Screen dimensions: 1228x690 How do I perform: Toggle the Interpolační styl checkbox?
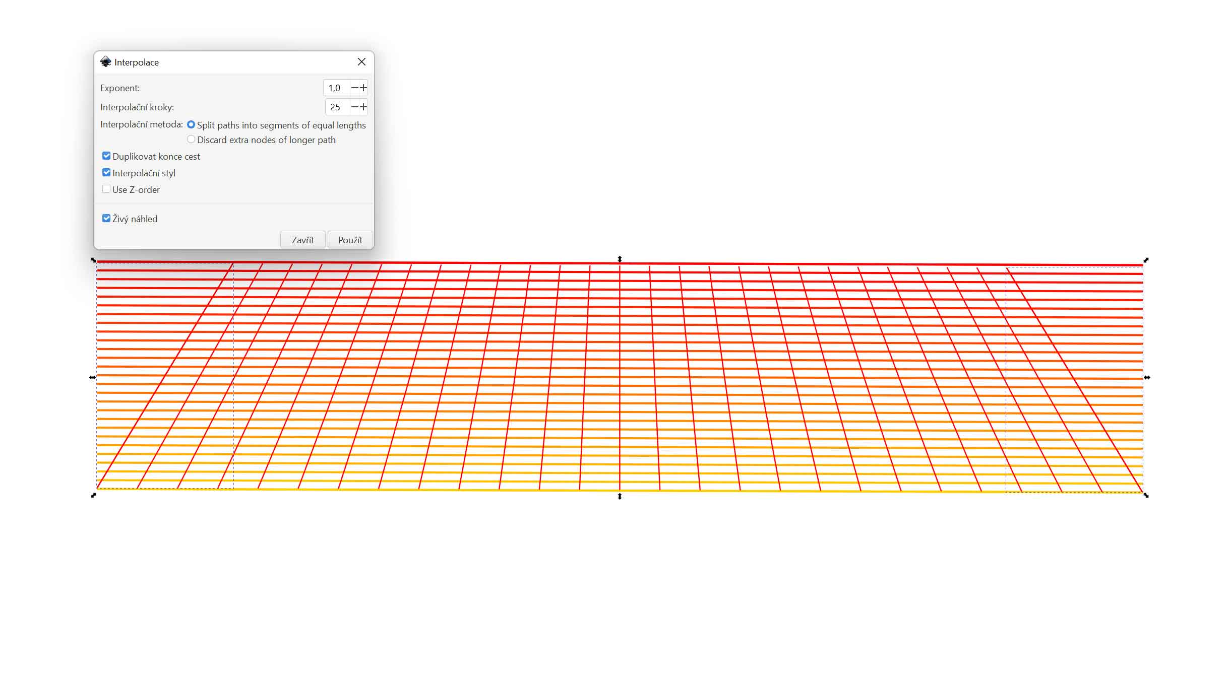click(106, 173)
